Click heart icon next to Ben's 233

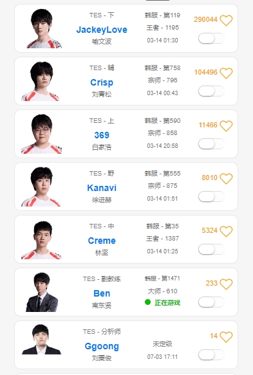click(226, 284)
